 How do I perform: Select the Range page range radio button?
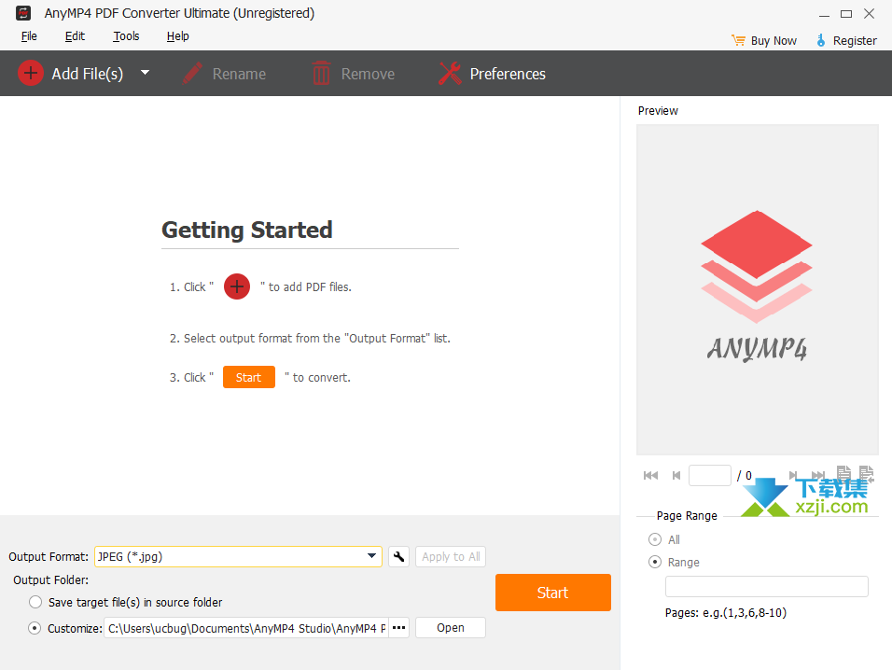655,562
